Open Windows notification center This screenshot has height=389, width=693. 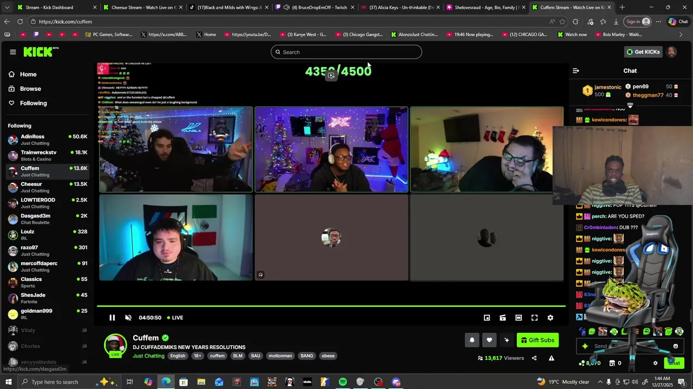680,382
